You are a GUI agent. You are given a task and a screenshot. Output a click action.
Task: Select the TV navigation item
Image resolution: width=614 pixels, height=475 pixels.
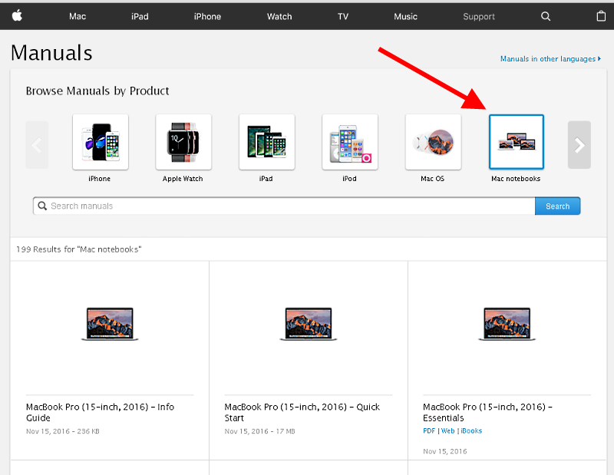coord(342,16)
